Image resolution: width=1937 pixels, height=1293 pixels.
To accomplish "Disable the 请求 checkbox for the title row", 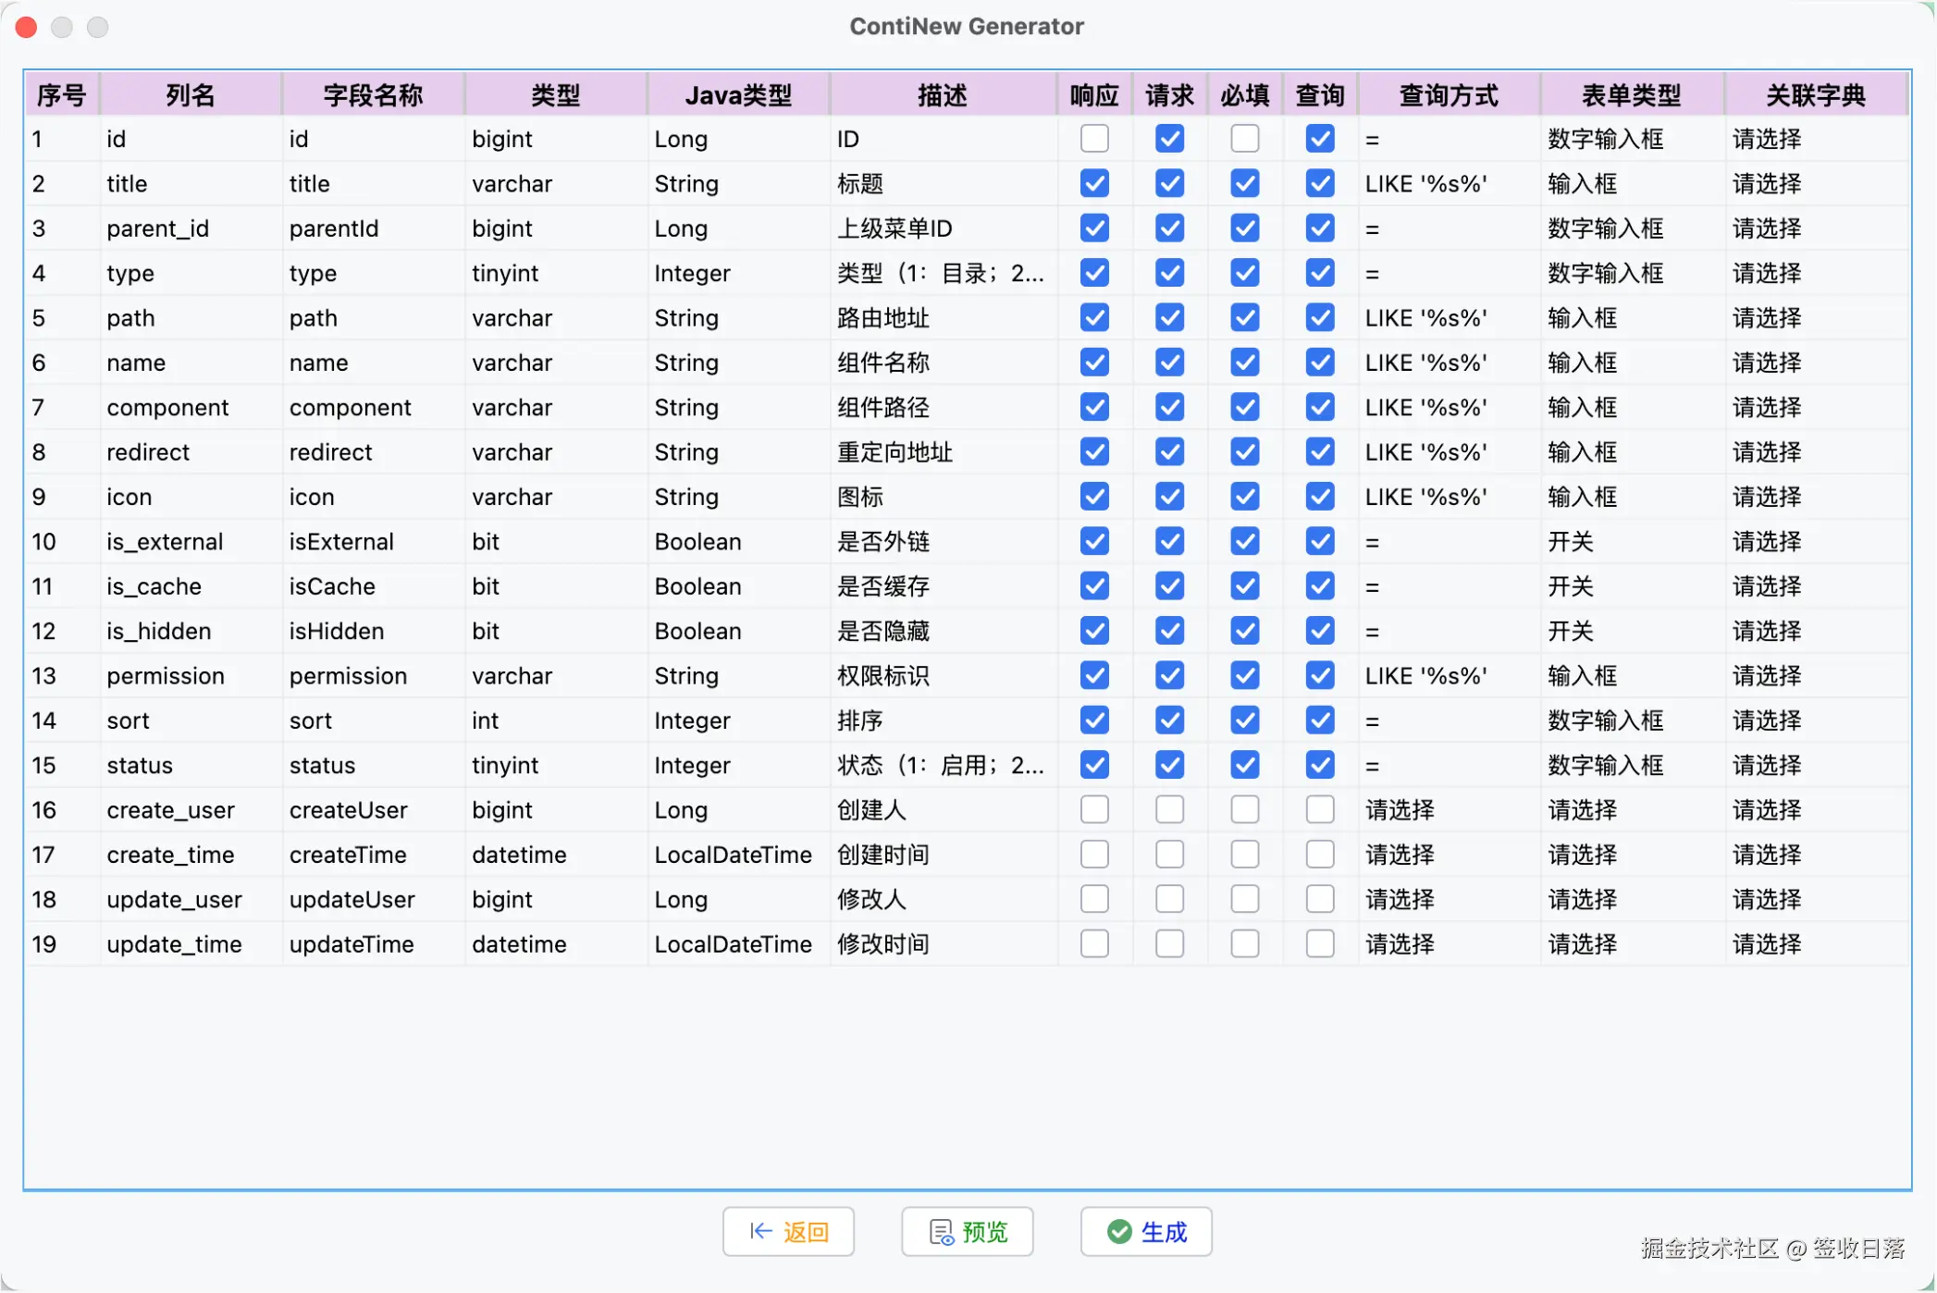I will pos(1168,183).
